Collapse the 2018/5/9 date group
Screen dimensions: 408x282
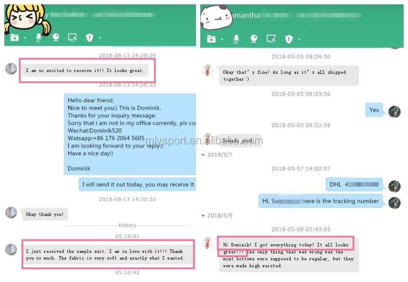coord(203,216)
